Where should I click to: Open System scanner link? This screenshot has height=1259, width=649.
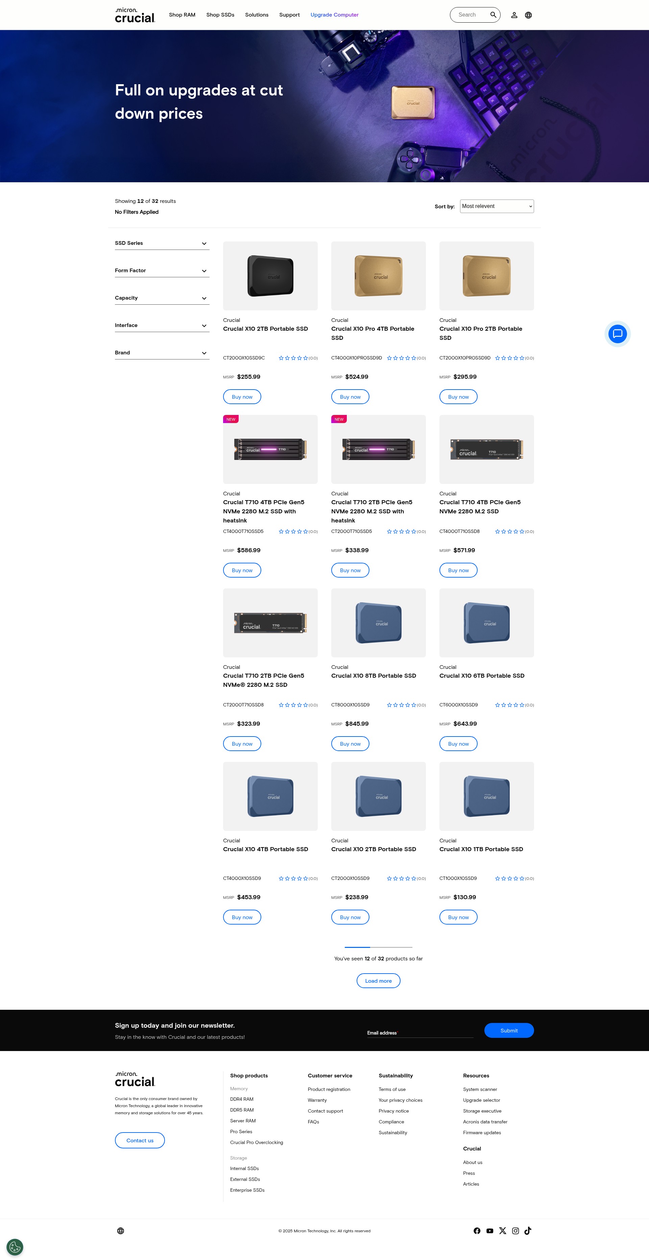pyautogui.click(x=480, y=1089)
